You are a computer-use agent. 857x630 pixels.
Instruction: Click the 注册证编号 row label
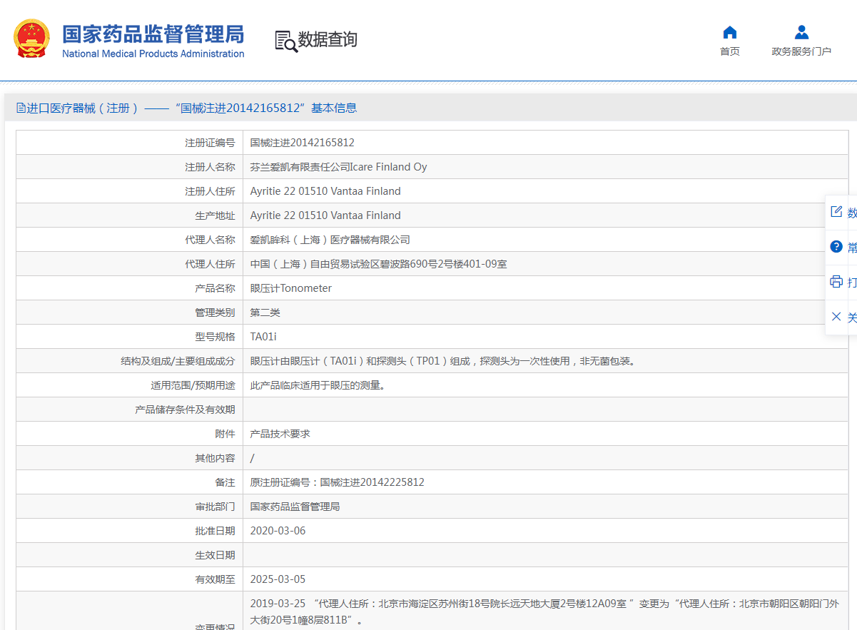coord(210,143)
